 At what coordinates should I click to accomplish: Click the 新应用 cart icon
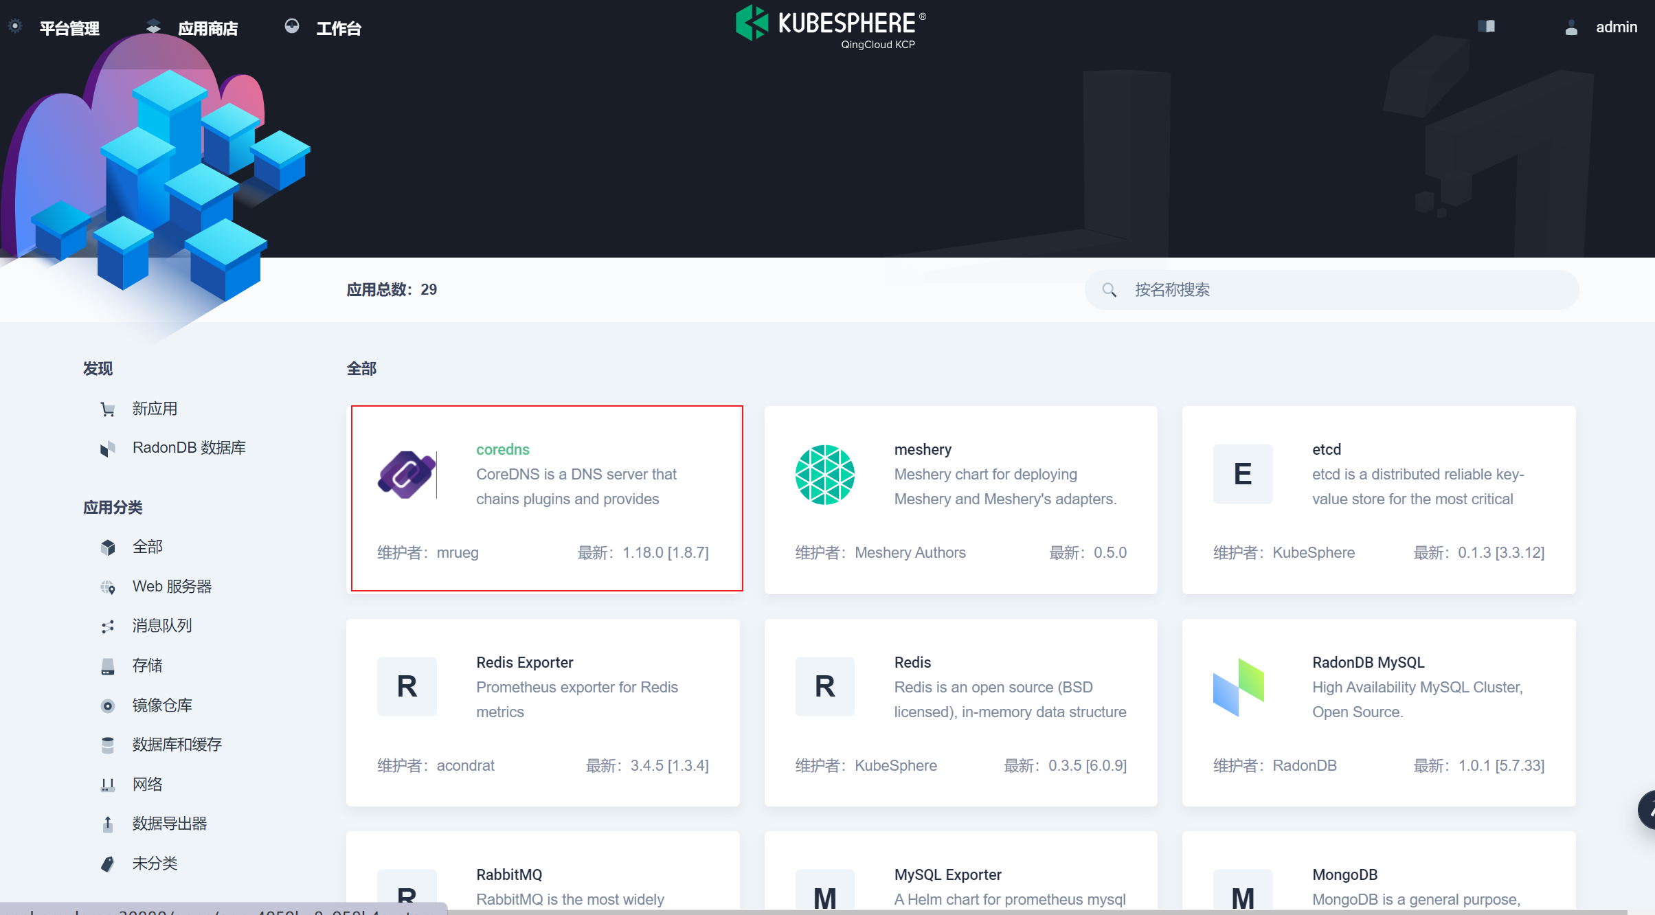[x=108, y=409]
